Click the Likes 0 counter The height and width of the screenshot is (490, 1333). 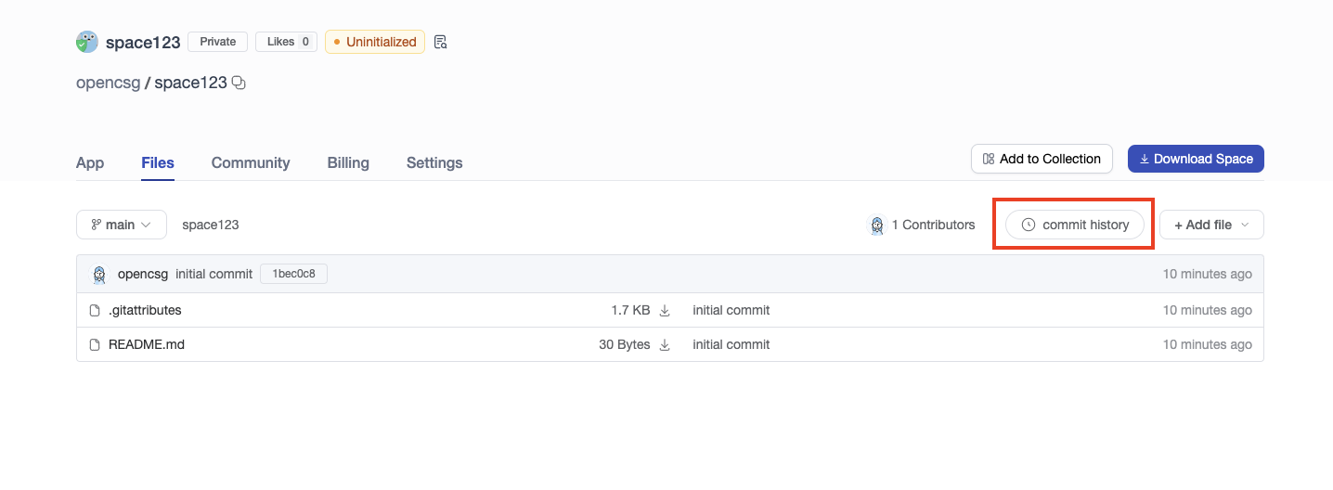(286, 42)
